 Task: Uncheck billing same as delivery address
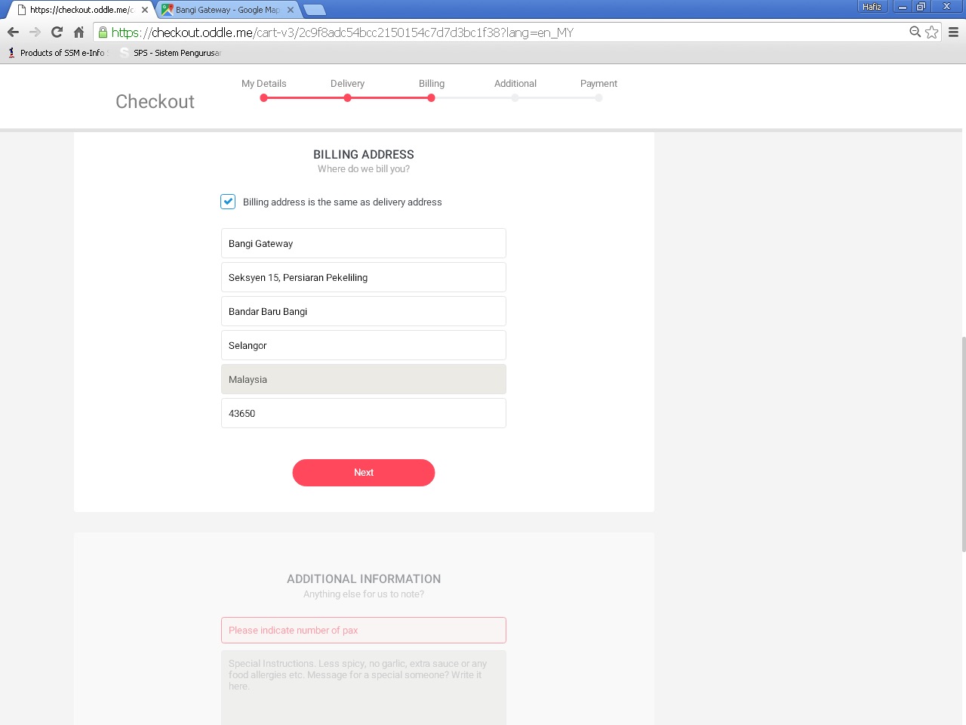tap(228, 202)
